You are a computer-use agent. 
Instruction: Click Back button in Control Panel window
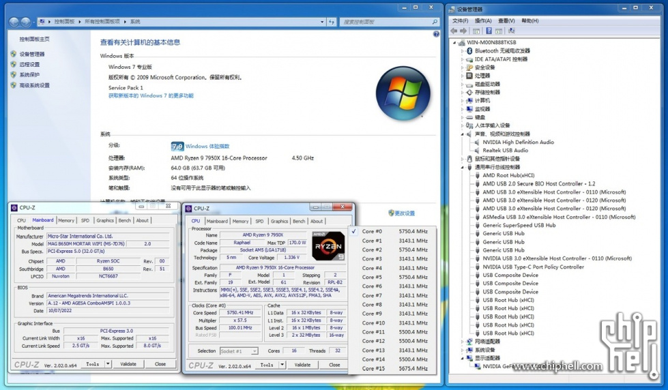[x=14, y=22]
